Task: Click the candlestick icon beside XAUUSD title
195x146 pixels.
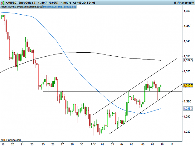Action: pyautogui.click(x=2, y=2)
